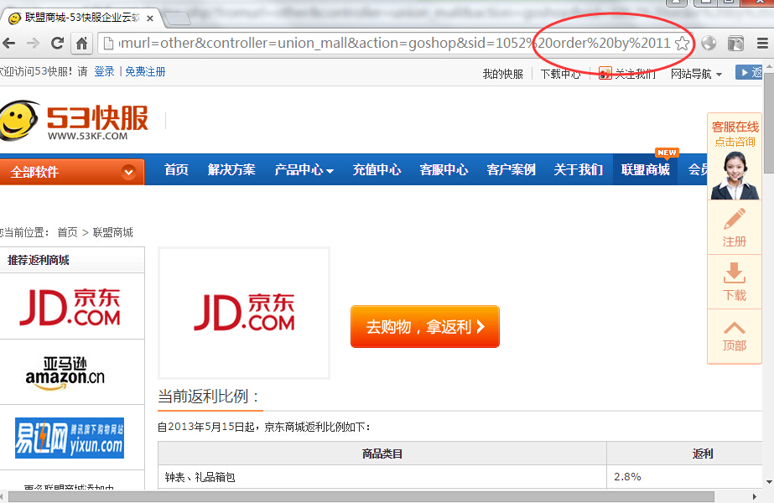Viewport: 774px width, 503px height.
Task: Open a new browser tab
Action: click(x=178, y=18)
